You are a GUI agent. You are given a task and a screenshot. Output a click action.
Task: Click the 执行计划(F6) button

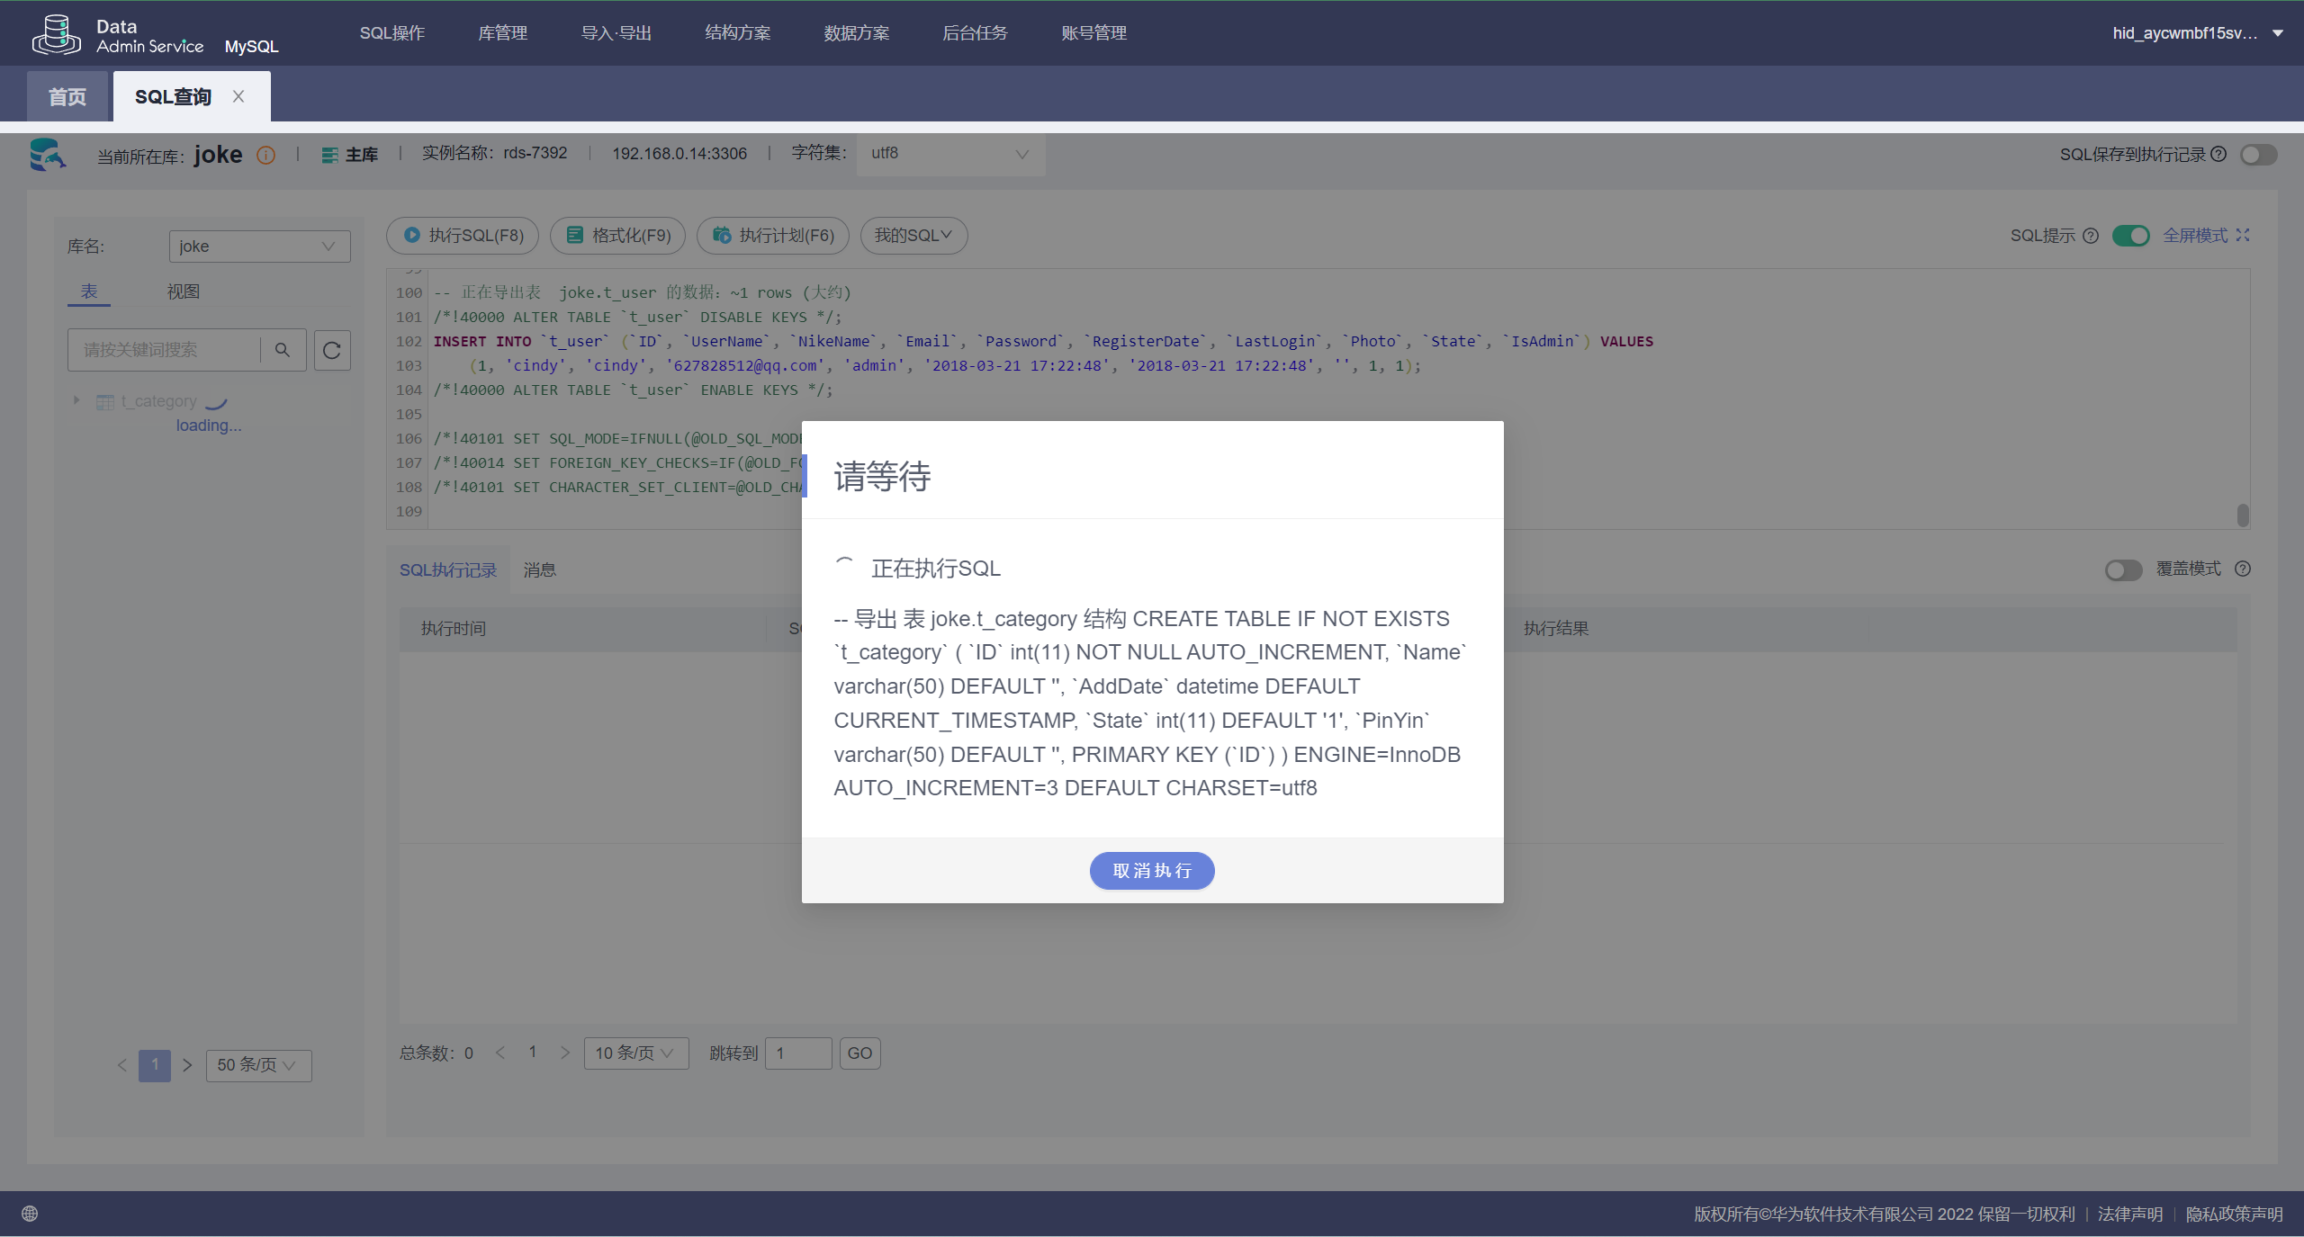click(773, 236)
